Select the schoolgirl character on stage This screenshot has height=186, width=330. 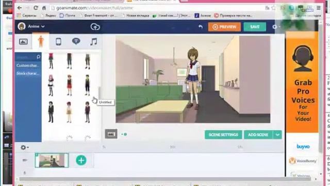pos(193,78)
